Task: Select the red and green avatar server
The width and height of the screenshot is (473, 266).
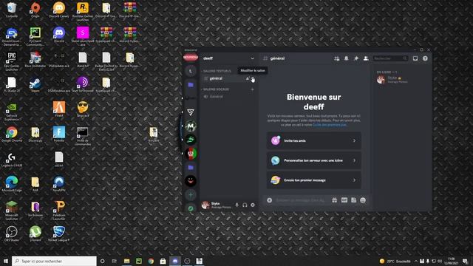Action: point(191,154)
